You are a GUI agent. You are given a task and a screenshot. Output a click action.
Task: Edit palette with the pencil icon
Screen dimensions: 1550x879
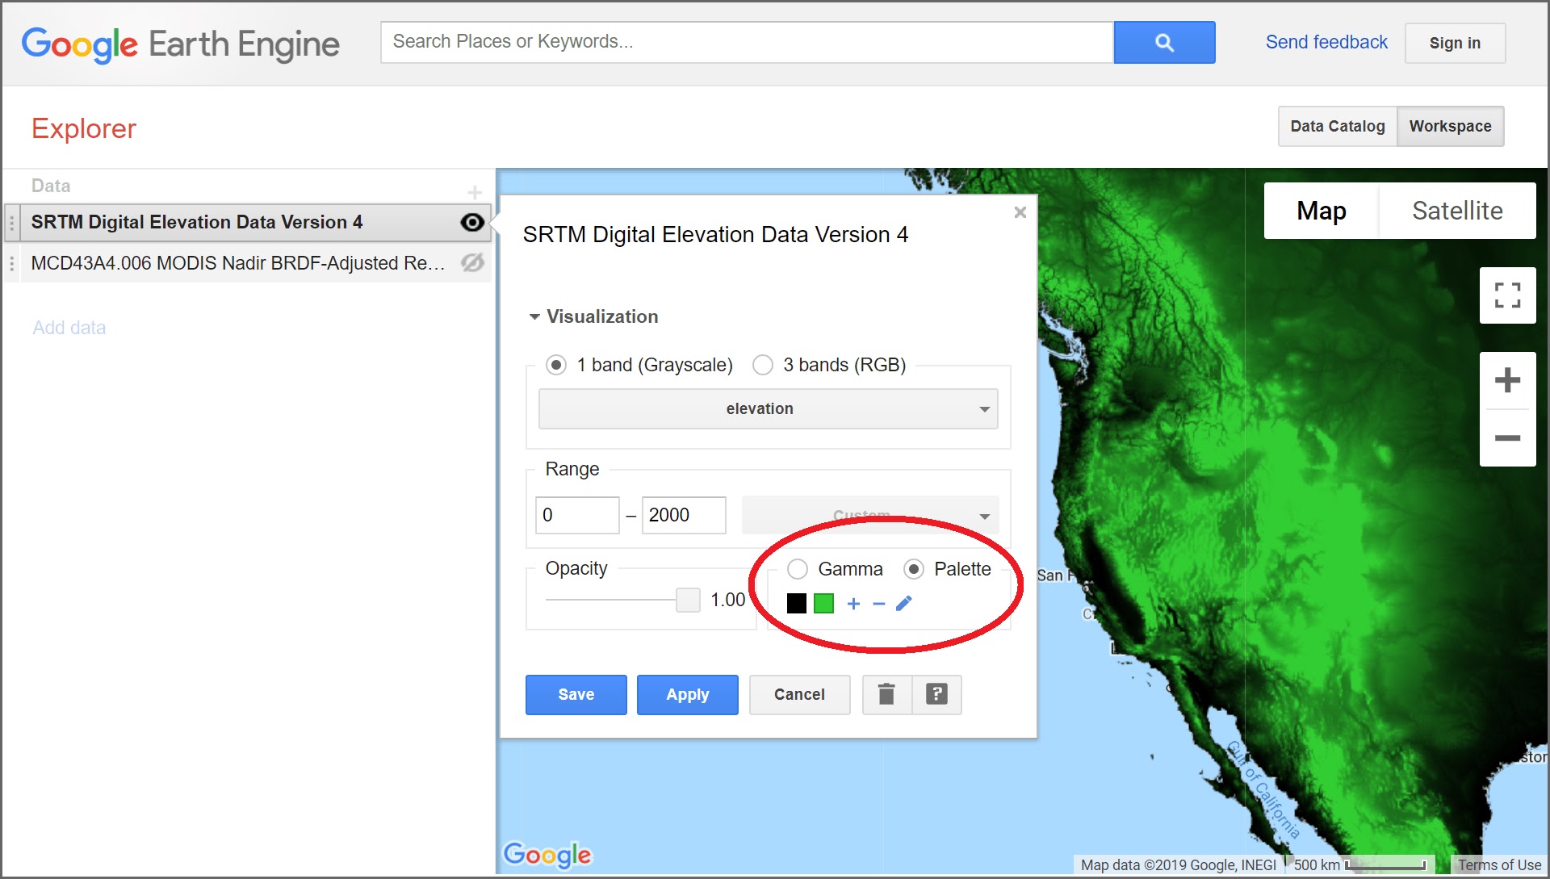click(904, 603)
